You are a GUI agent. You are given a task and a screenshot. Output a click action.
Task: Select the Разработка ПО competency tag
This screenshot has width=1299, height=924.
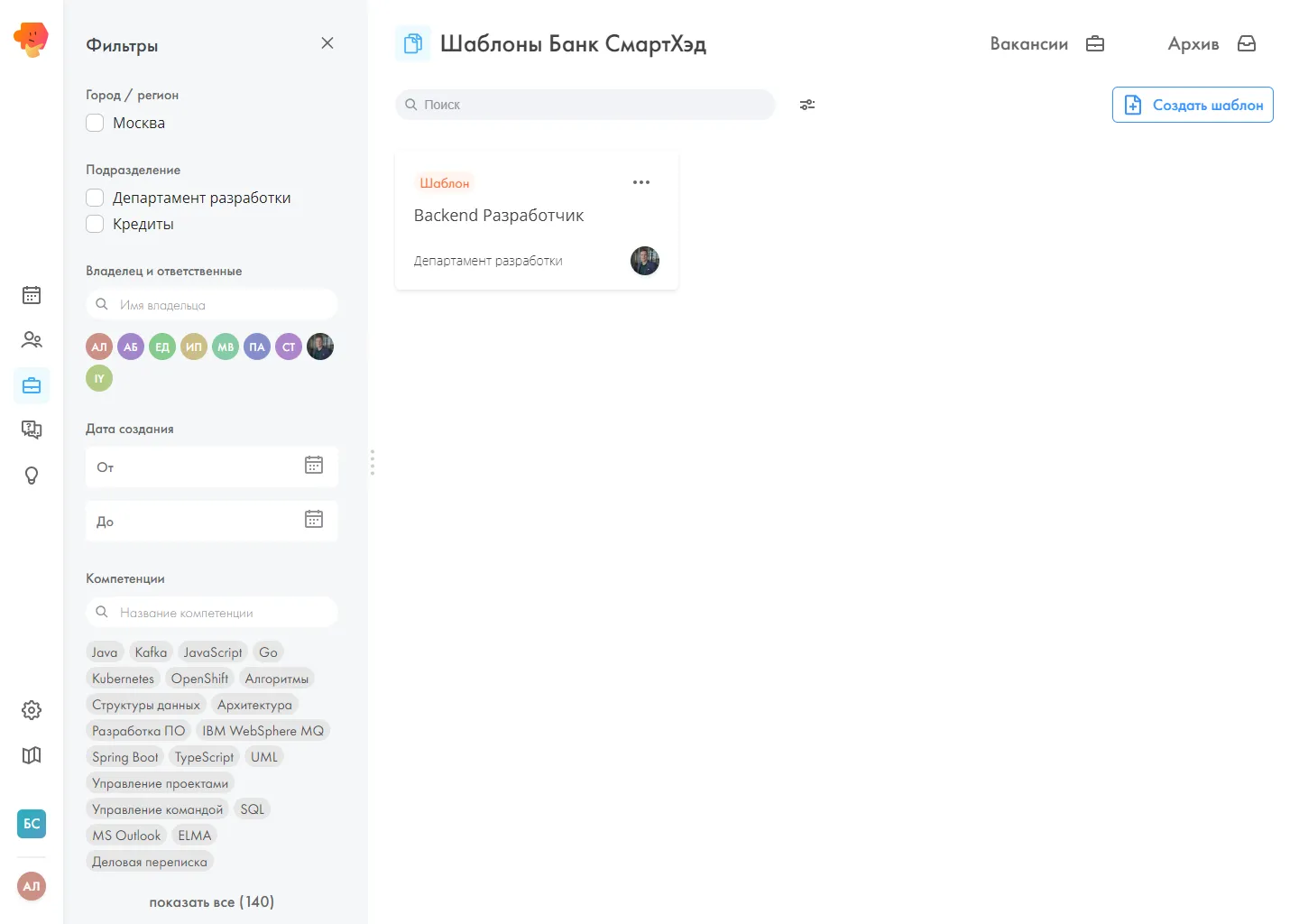138,731
